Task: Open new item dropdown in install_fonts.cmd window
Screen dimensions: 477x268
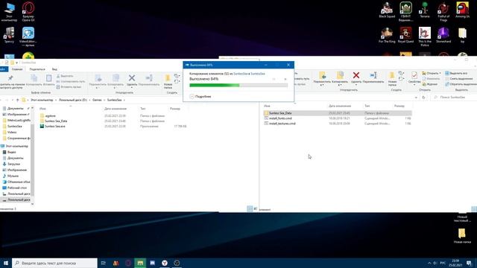Action: point(401,73)
